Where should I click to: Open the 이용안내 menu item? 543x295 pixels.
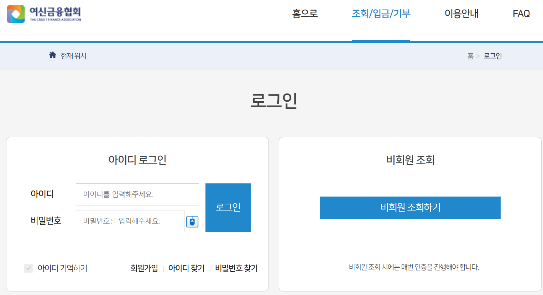pos(461,14)
